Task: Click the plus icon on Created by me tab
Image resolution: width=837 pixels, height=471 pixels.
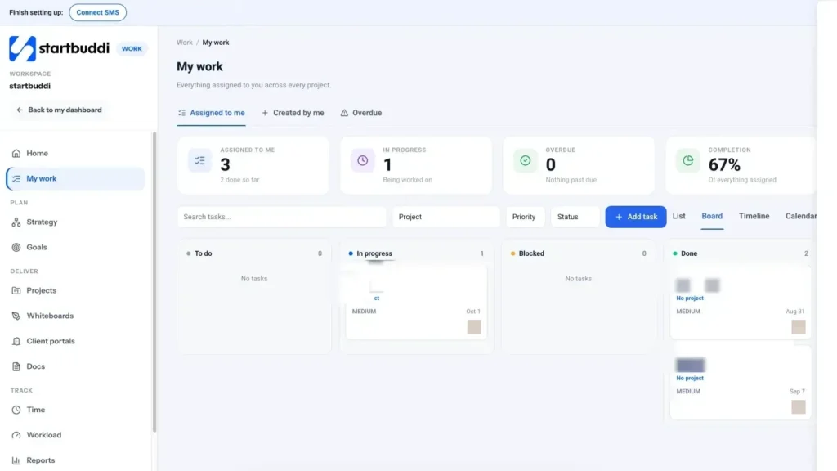Action: point(265,113)
